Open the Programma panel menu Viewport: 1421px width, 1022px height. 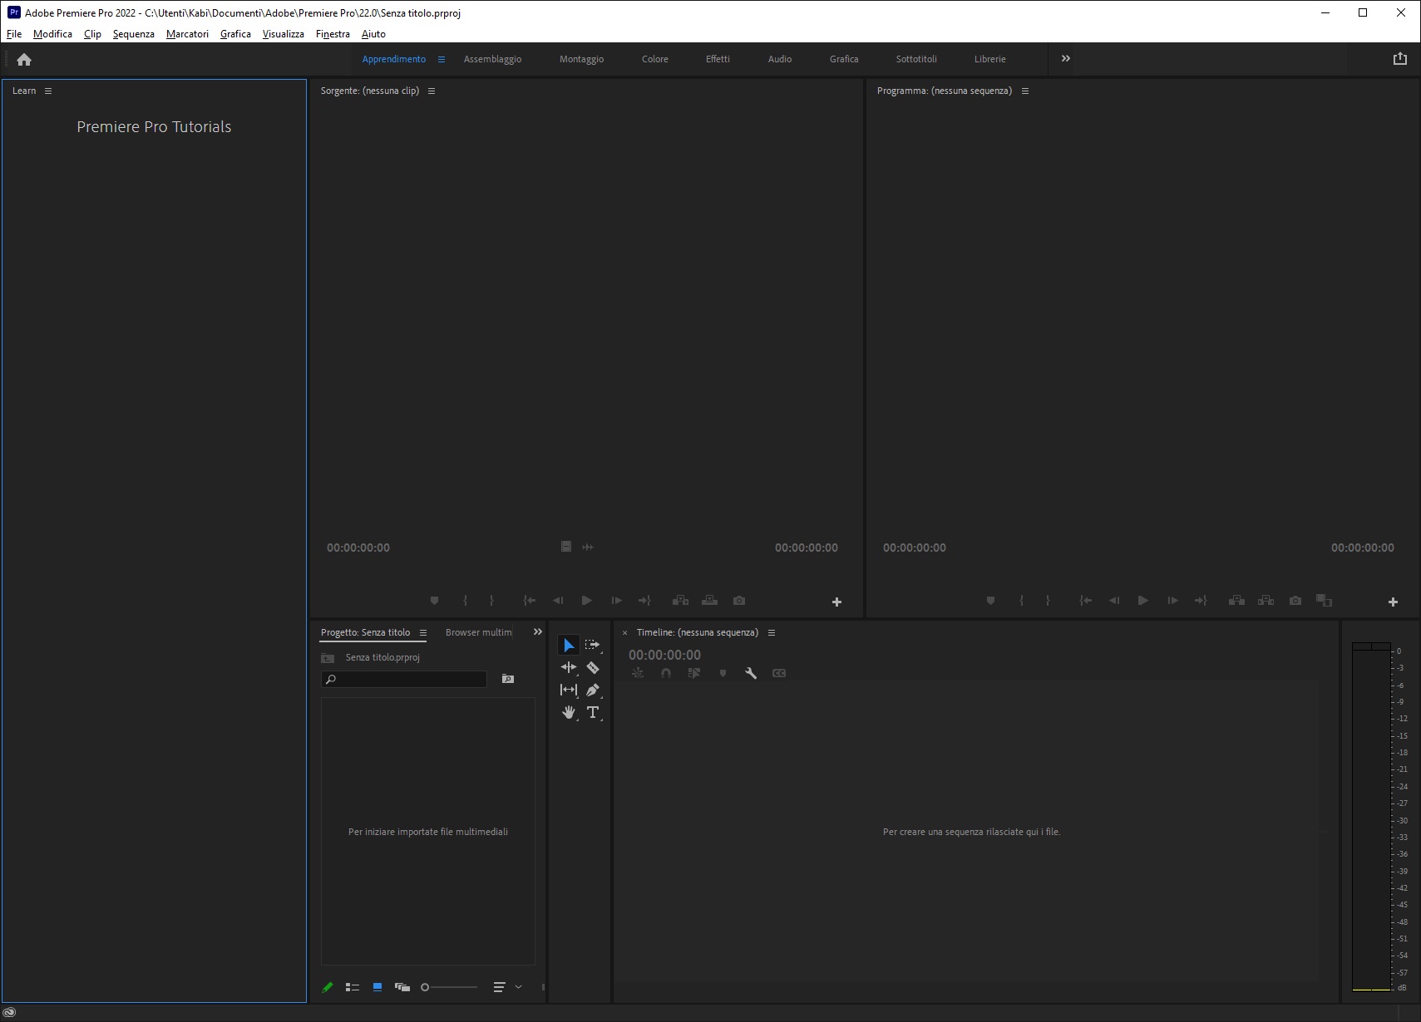pos(1025,91)
